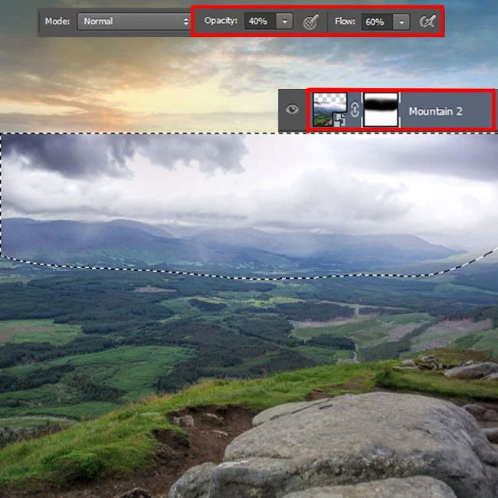Hide the Mountain 2 layer with eye icon
Image resolution: width=498 pixels, height=498 pixels.
(x=292, y=110)
